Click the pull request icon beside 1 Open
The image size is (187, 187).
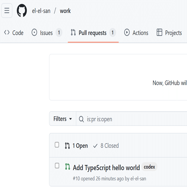pos(67,146)
